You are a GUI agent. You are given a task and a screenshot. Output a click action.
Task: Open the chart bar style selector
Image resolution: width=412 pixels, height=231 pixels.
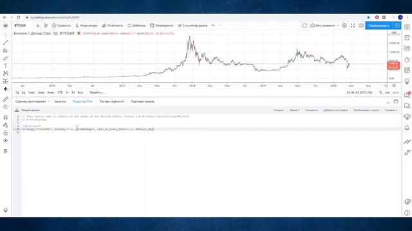(x=46, y=26)
